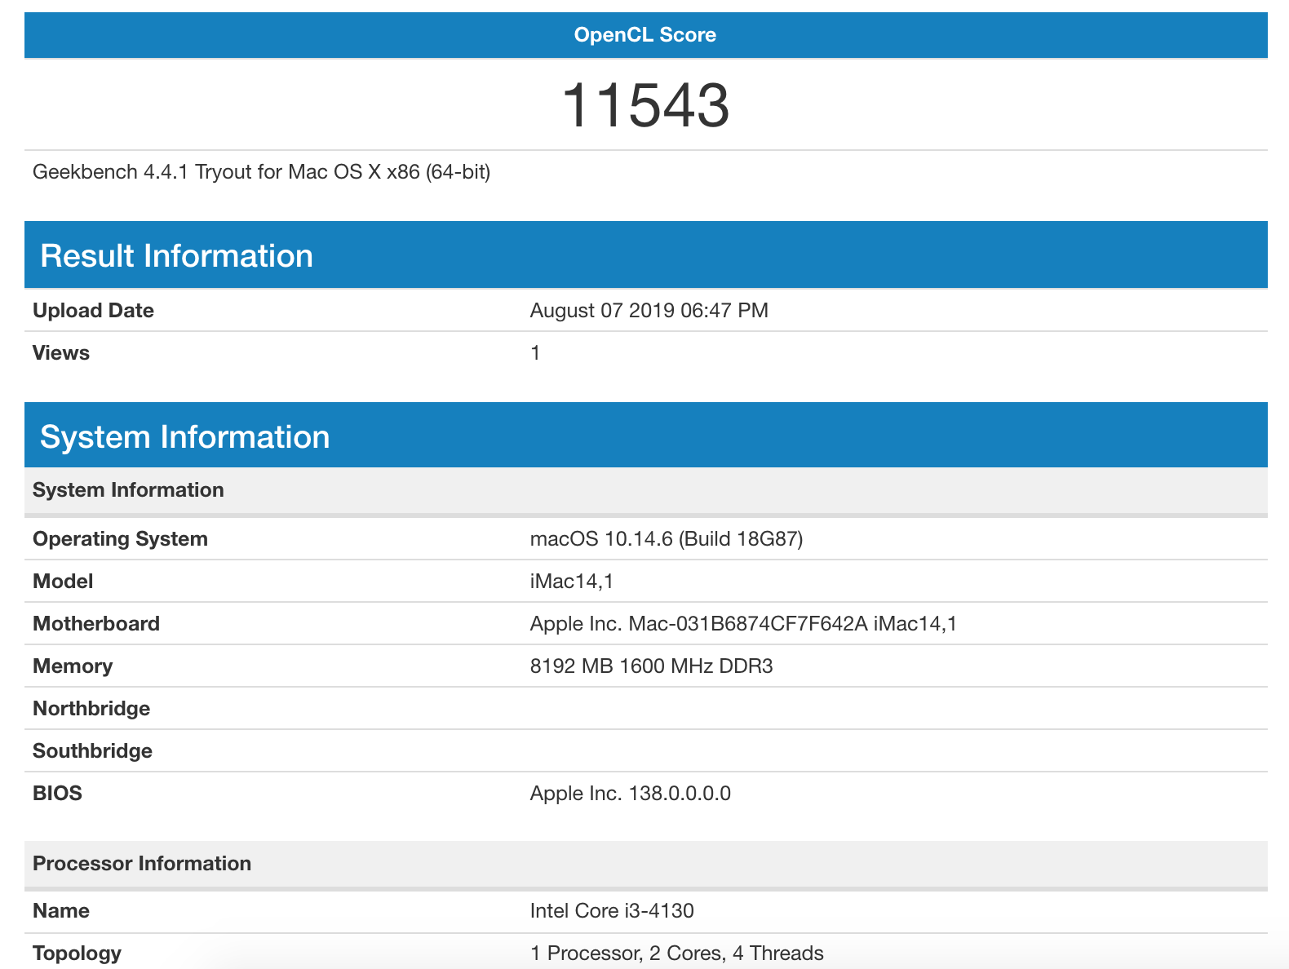Click the Model label
This screenshot has width=1289, height=969.
click(x=63, y=582)
